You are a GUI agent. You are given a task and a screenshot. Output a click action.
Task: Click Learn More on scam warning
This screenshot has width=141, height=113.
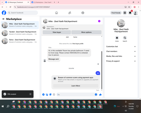[76, 86]
